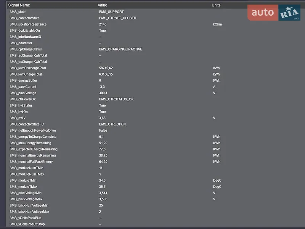Click the BMS_CTRSTATUS_OK value
Viewport: 305px width, 229px height.
pyautogui.click(x=116, y=99)
